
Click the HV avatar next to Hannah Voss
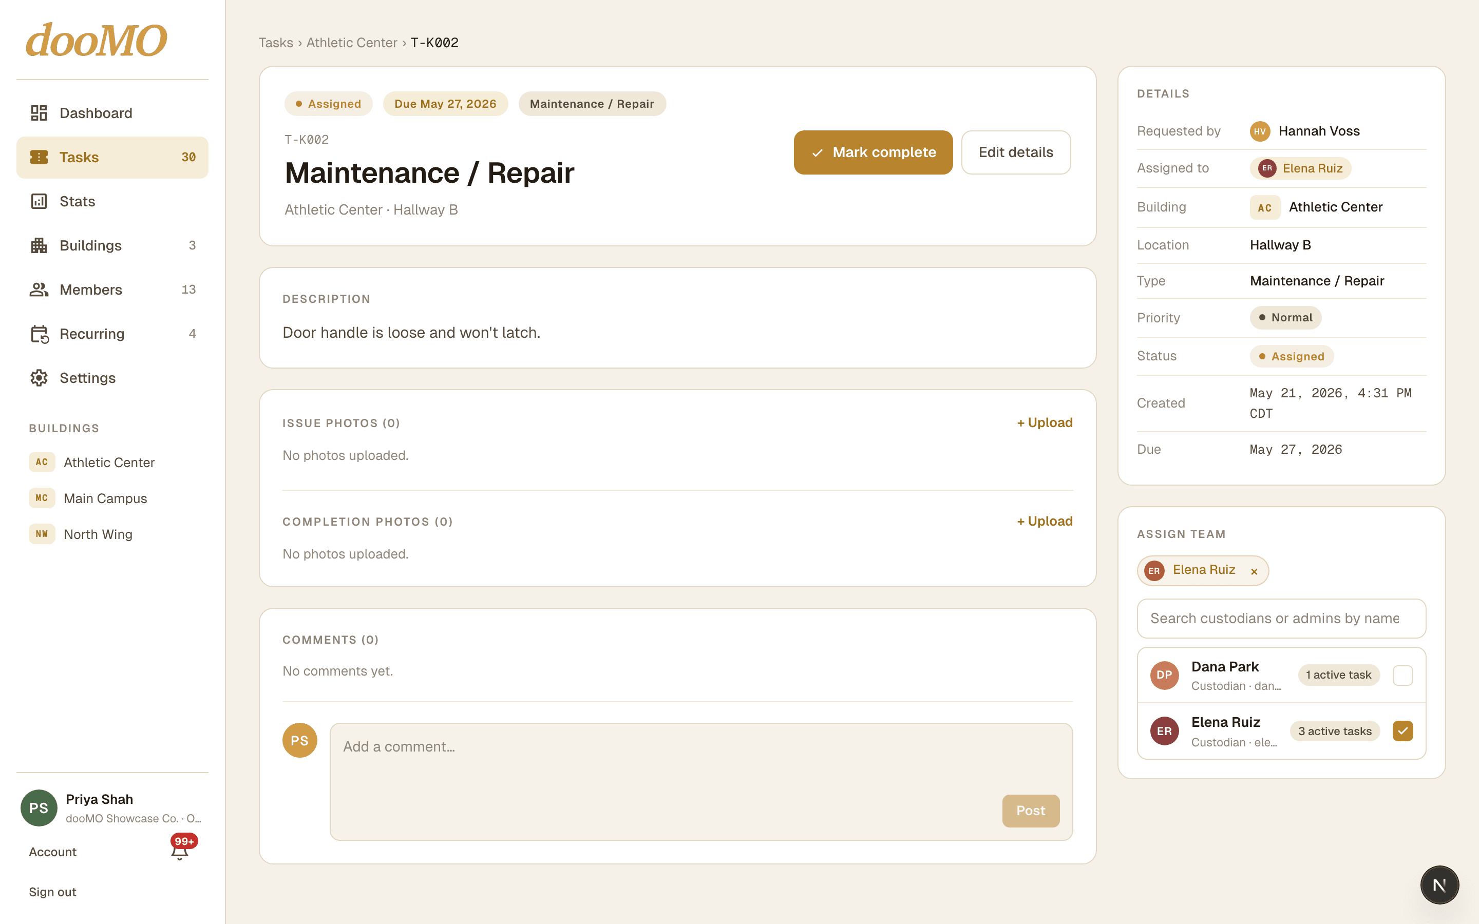(x=1260, y=131)
